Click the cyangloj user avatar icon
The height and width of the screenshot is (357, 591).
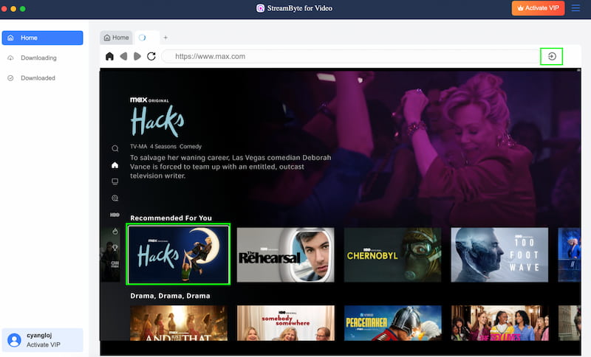[x=14, y=340]
